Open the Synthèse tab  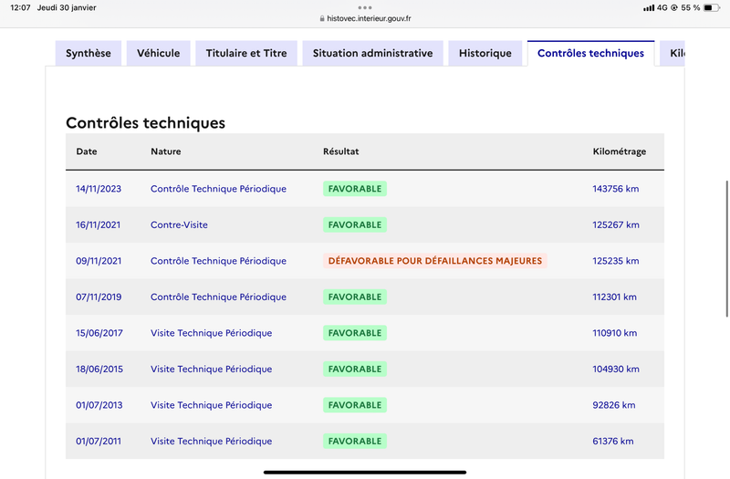point(89,53)
